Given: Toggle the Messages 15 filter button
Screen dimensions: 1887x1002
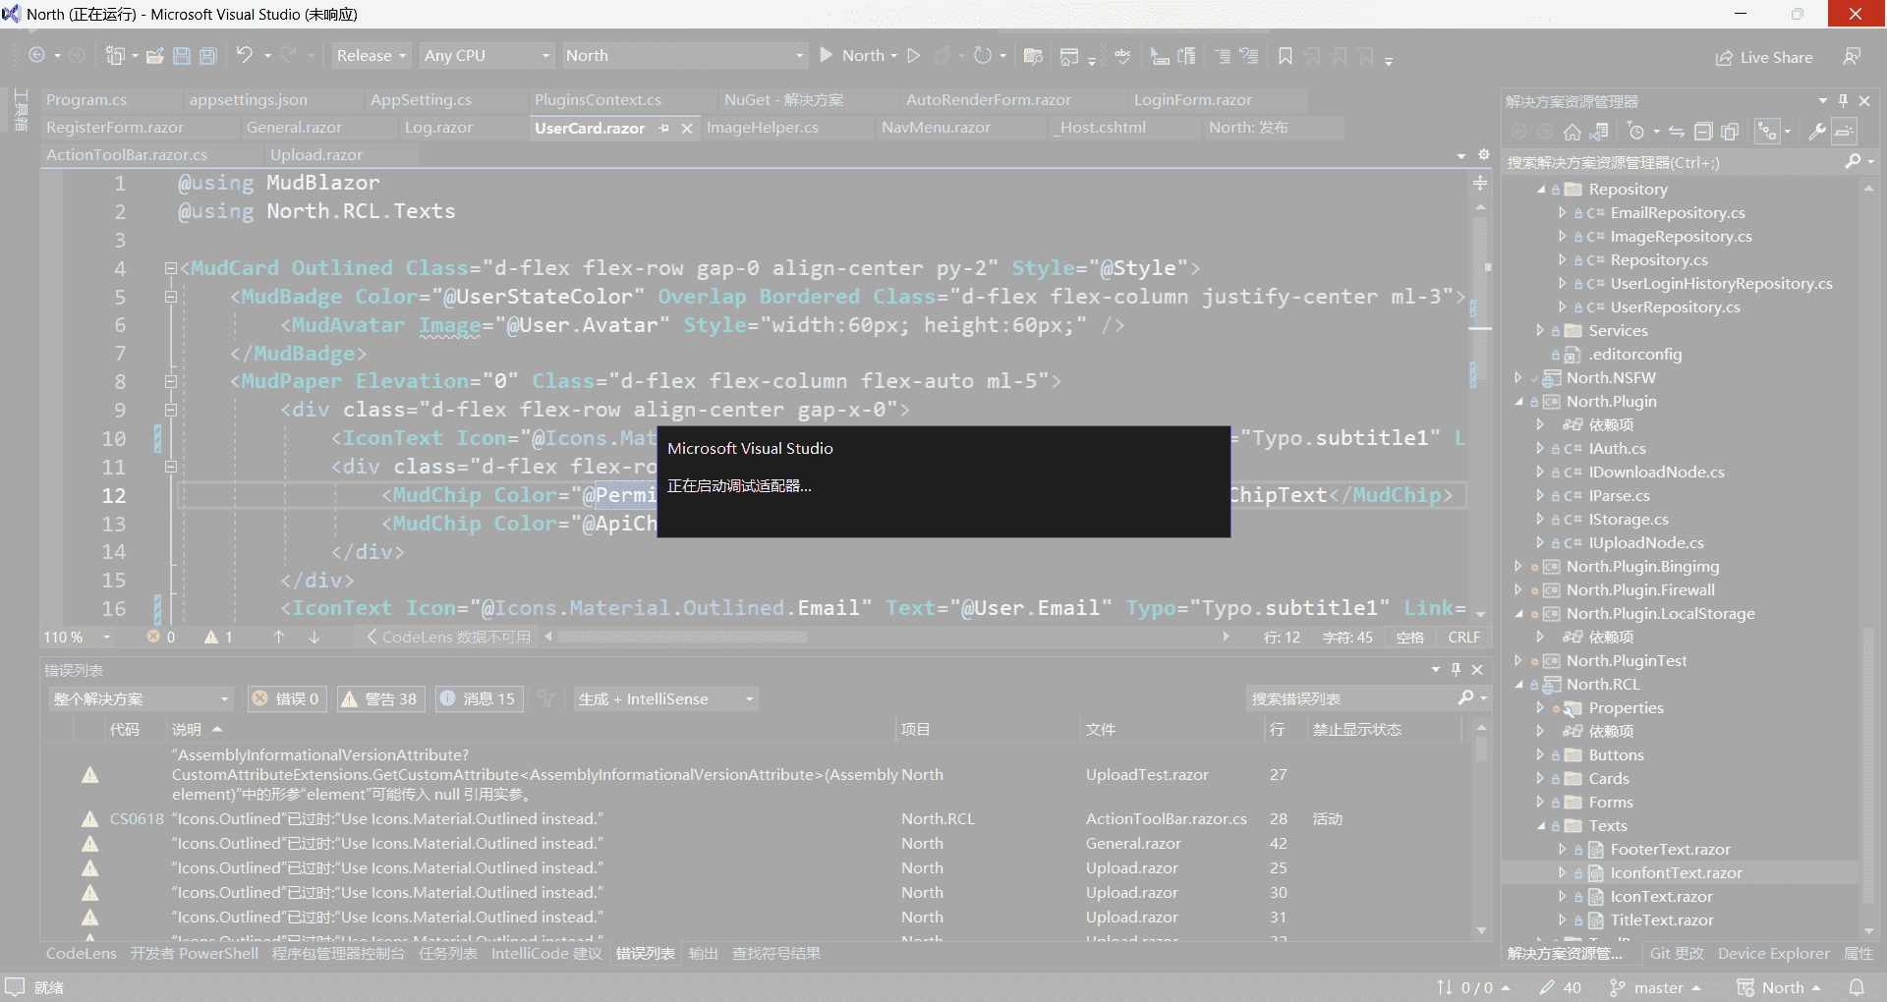Looking at the screenshot, I should pyautogui.click(x=479, y=699).
